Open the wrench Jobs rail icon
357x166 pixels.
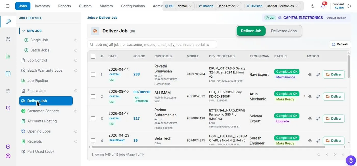point(8,22)
